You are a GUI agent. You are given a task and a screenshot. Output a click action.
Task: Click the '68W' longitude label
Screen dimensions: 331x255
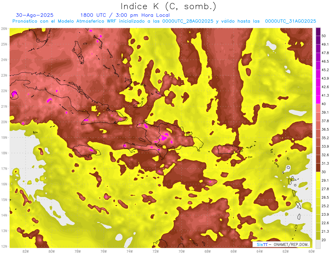[208, 251]
